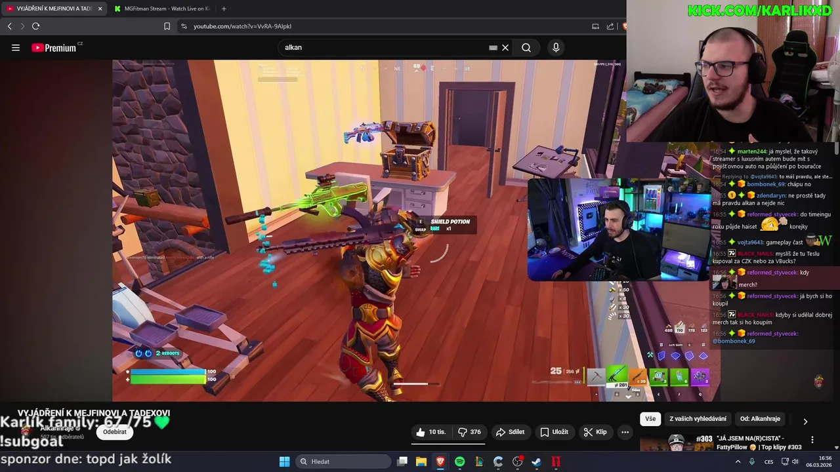
Task: Switch the CES keyboard language
Action: pos(768,462)
